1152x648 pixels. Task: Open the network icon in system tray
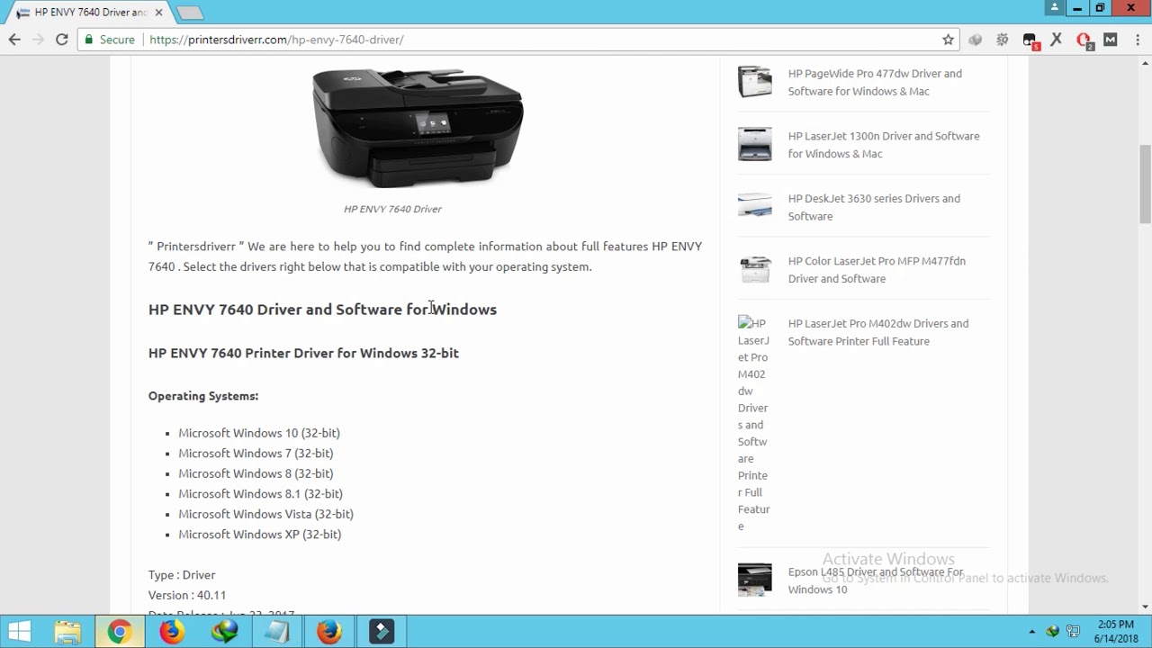click(1073, 632)
